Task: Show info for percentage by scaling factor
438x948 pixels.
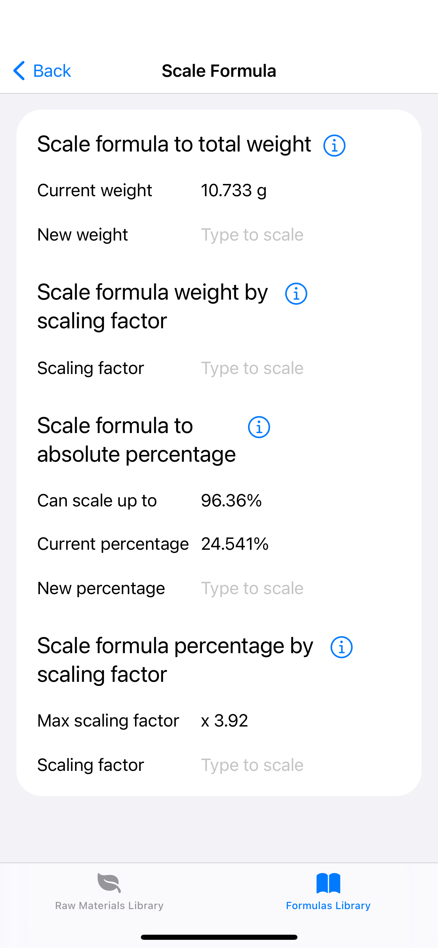Action: pos(341,647)
